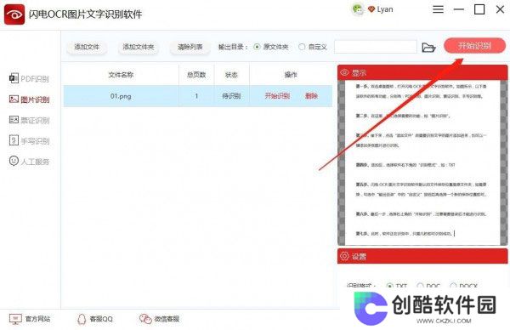Screen dimensions: 510x330
Task: Click the 操作 column header
Action: [x=291, y=75]
